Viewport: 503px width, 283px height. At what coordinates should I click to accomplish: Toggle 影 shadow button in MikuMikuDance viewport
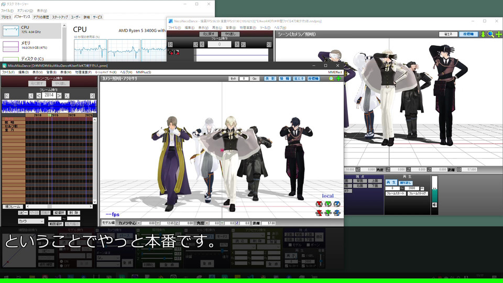(270, 79)
